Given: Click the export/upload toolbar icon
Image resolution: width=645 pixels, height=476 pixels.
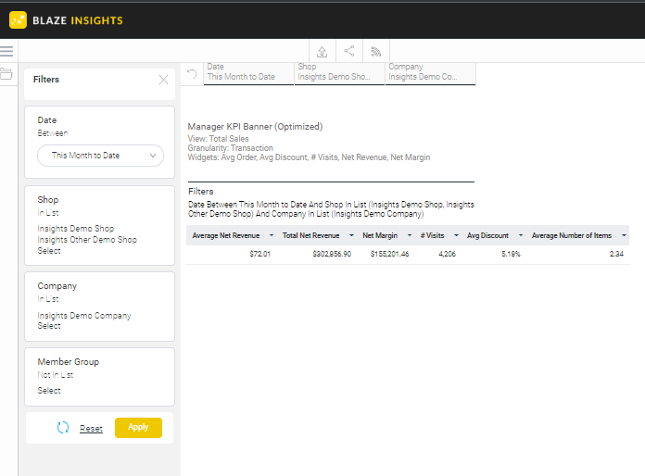Looking at the screenshot, I should pos(322,51).
